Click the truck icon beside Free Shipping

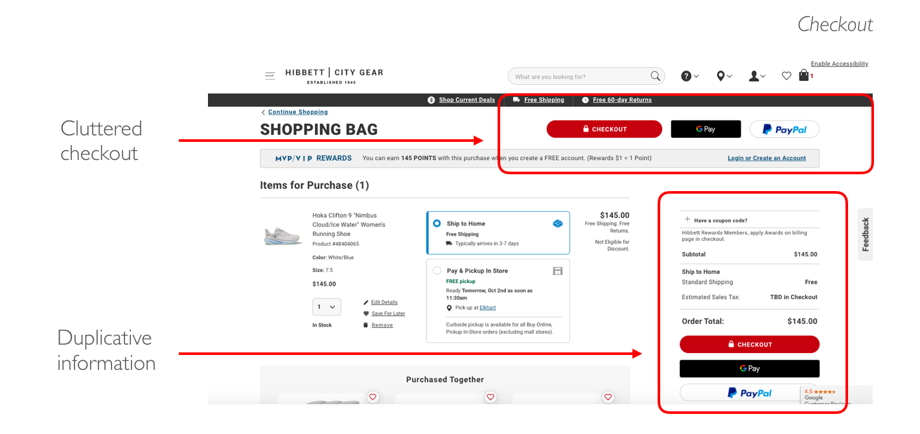coord(516,100)
